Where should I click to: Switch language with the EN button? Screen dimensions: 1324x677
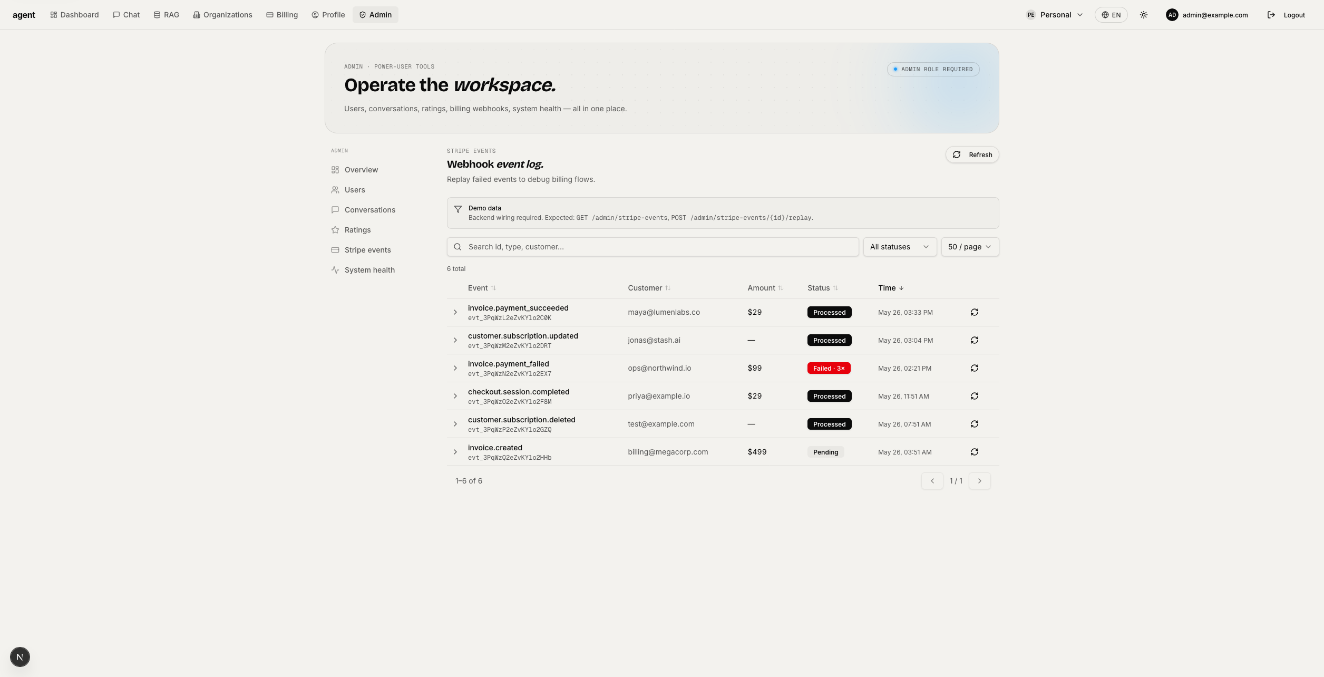(1111, 15)
